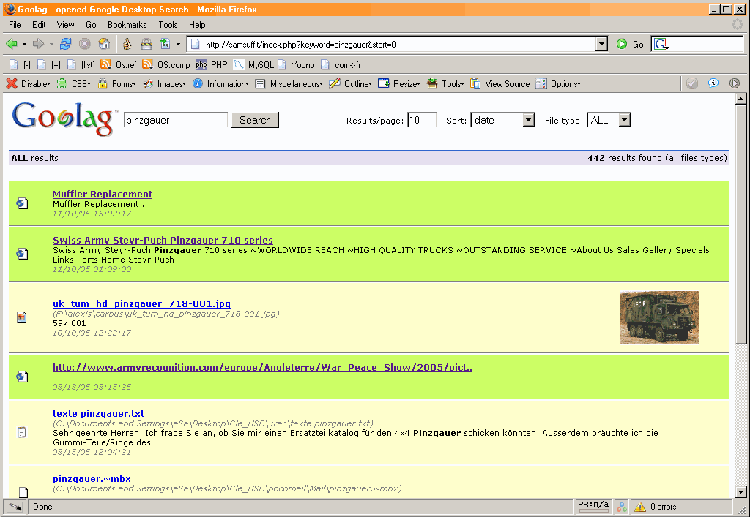Click the [list] bookmarklet
Viewport: 750px width, 517px height.
point(81,64)
